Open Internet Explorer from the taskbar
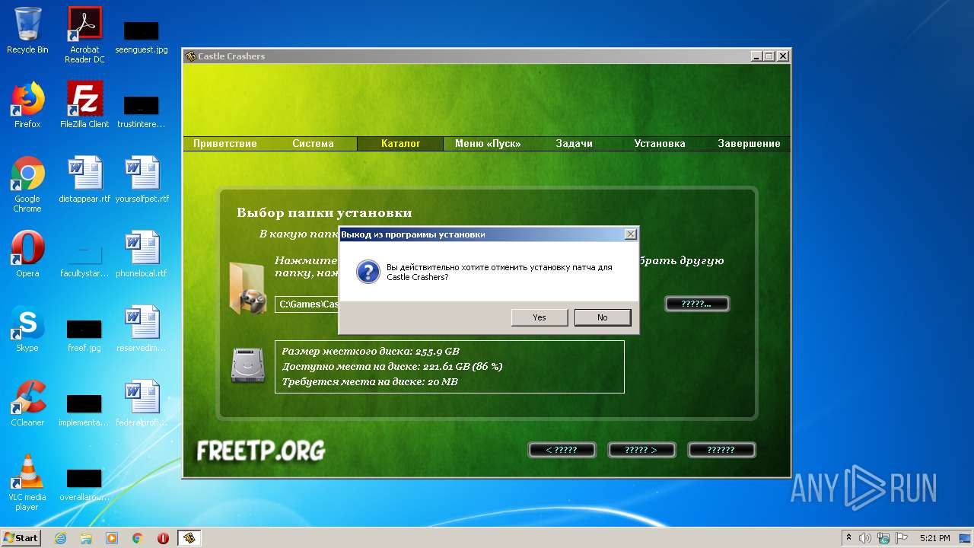The height and width of the screenshot is (548, 974). pos(60,538)
